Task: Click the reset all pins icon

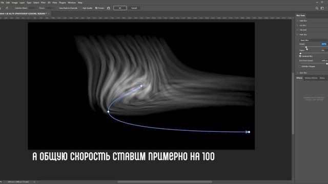Action: tap(108, 8)
